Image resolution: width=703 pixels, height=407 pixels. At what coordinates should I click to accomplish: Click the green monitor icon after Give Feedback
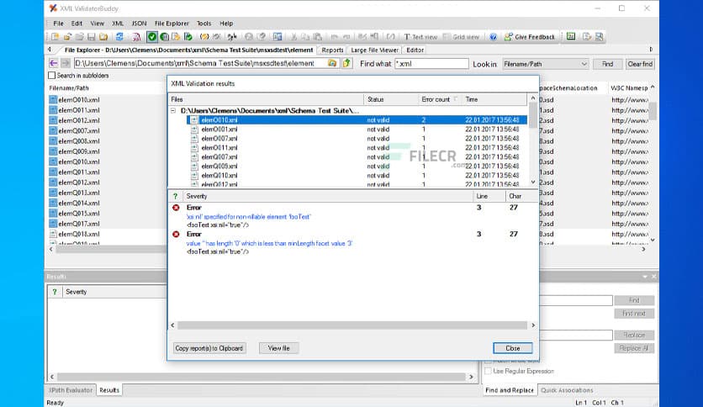[571, 37]
